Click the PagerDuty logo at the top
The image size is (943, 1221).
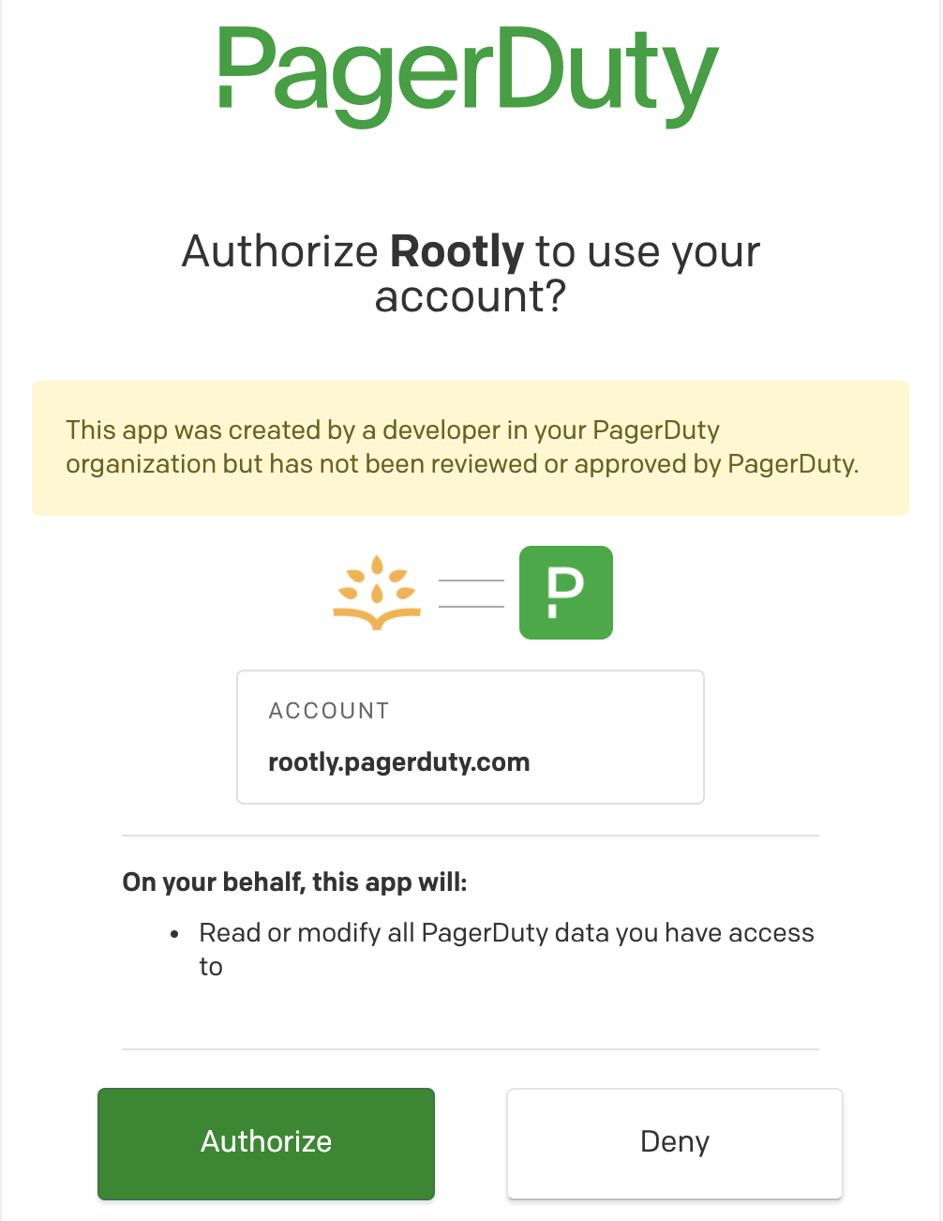469,75
